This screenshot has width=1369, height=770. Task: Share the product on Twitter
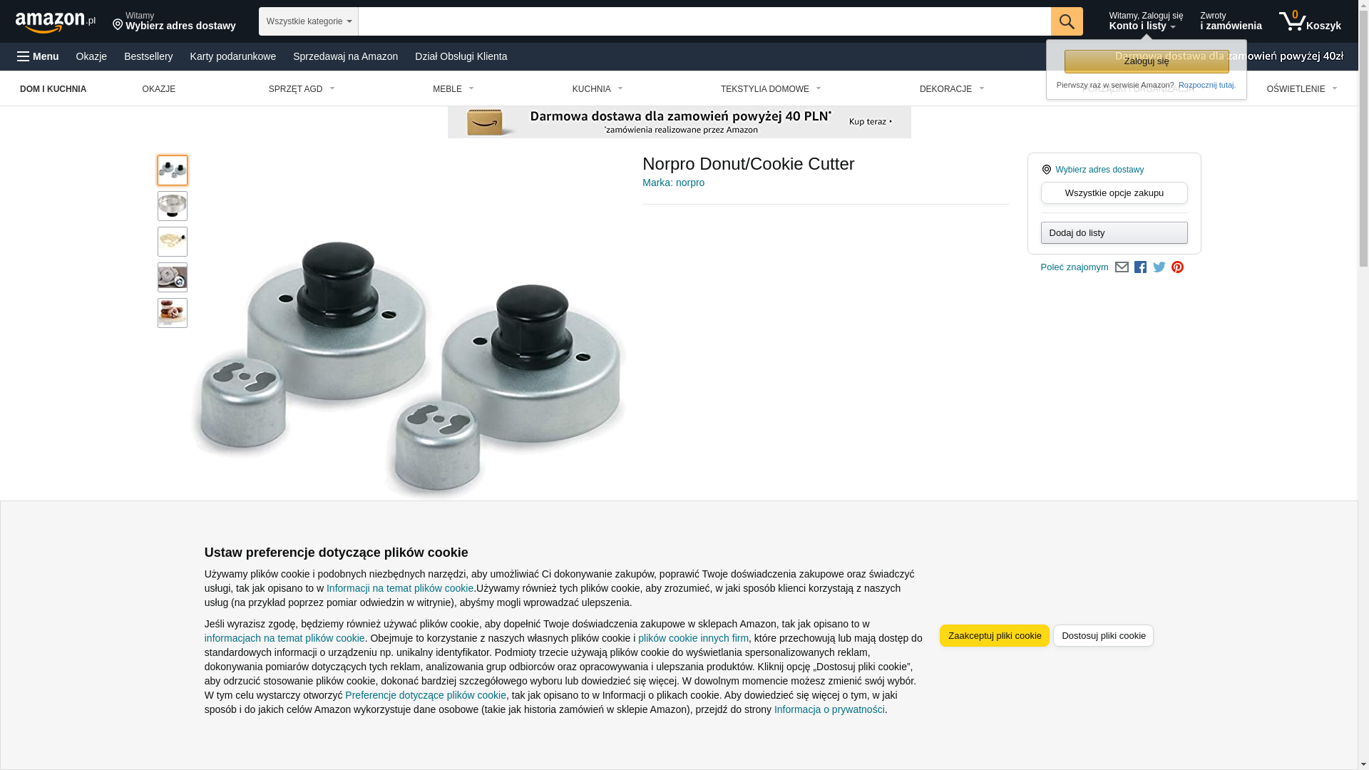pos(1159,267)
